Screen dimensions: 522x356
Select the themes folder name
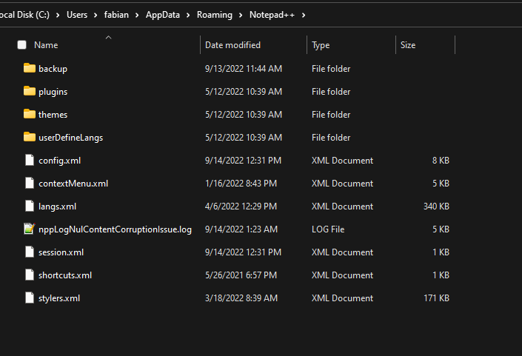click(x=53, y=115)
